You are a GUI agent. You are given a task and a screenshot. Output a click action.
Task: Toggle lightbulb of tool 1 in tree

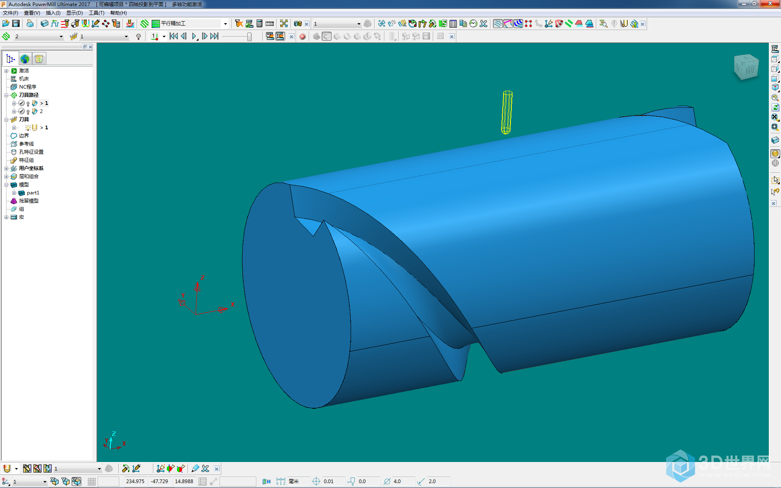coord(28,128)
